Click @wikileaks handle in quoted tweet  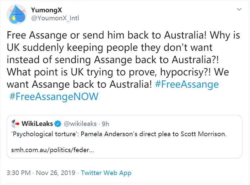pos(80,124)
